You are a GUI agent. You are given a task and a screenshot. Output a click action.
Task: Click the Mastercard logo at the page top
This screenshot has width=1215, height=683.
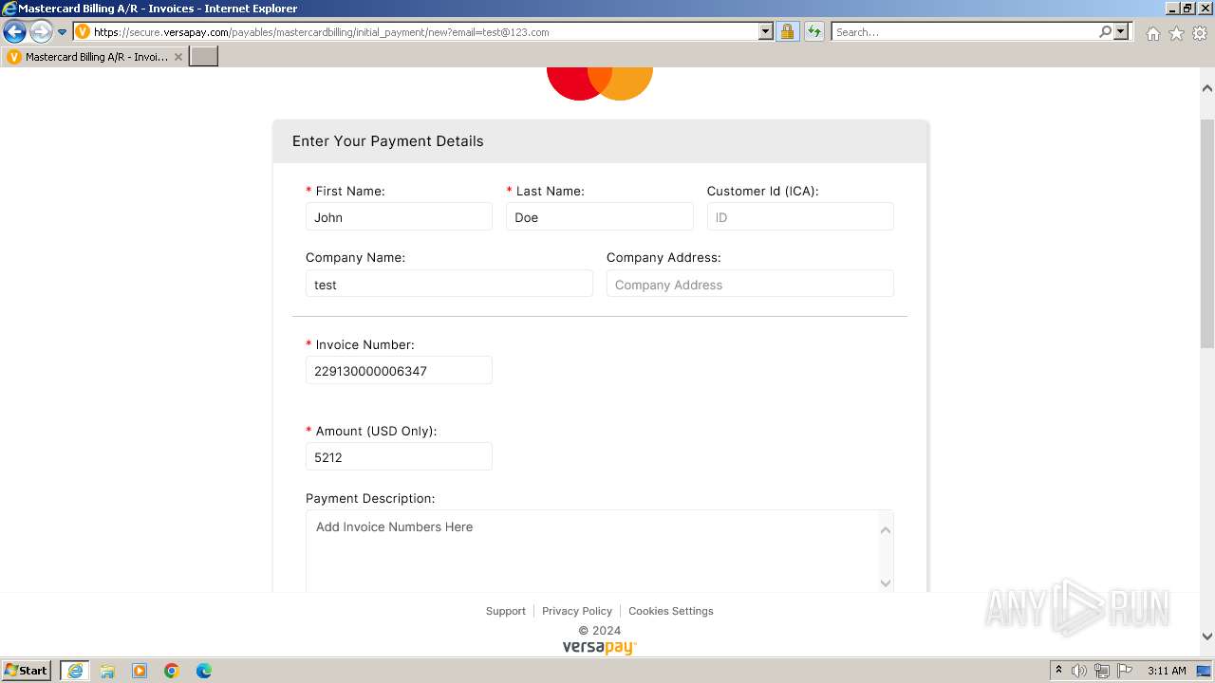coord(600,83)
